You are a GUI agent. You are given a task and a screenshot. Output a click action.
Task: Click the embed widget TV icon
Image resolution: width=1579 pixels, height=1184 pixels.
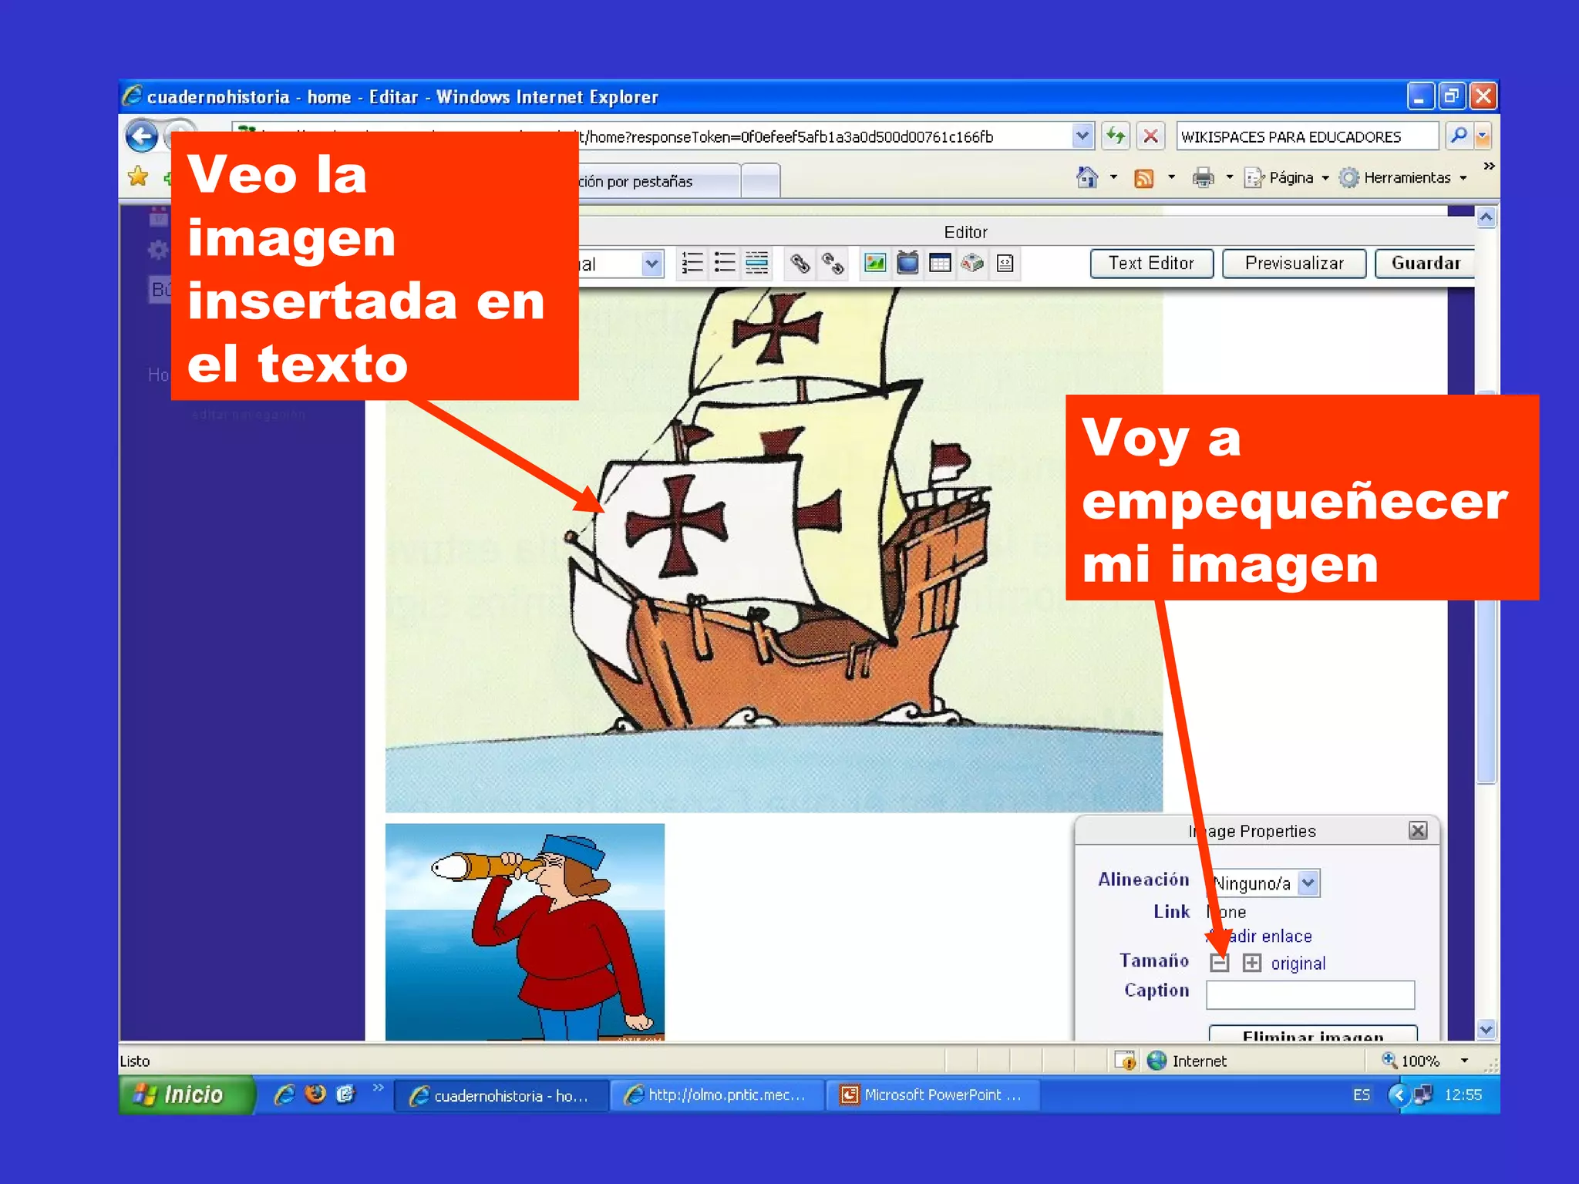click(x=907, y=264)
